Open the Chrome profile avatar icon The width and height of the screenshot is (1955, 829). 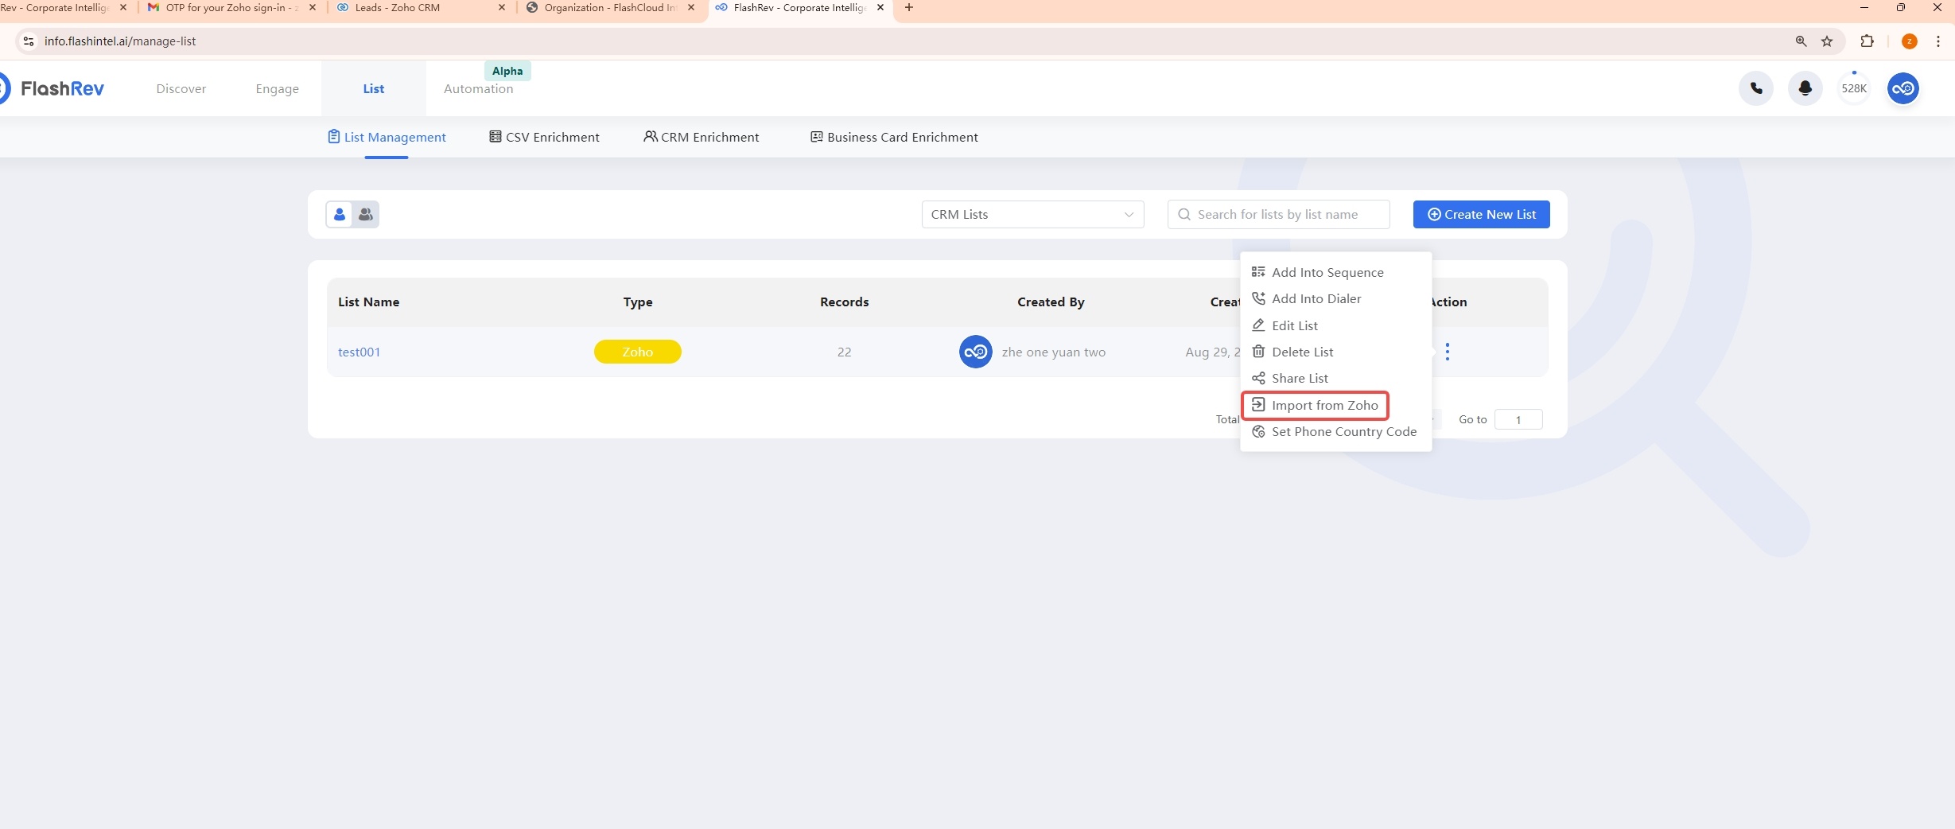[1910, 41]
